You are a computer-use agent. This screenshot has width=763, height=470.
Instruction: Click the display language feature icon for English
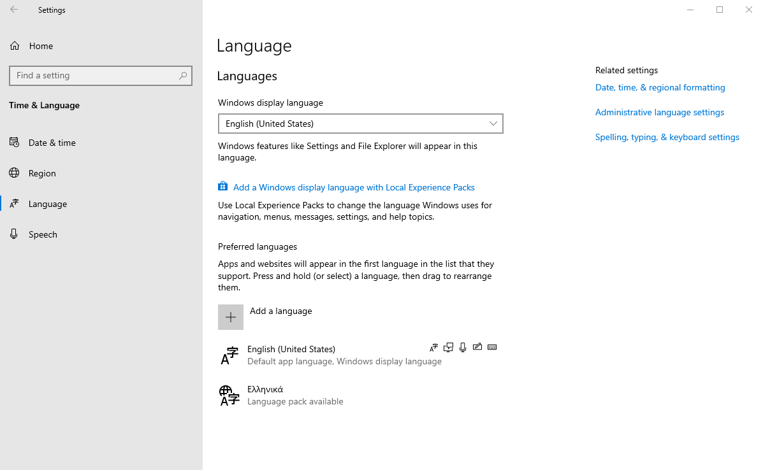433,347
